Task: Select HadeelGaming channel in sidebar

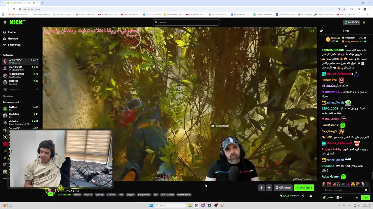Action: [x=20, y=75]
